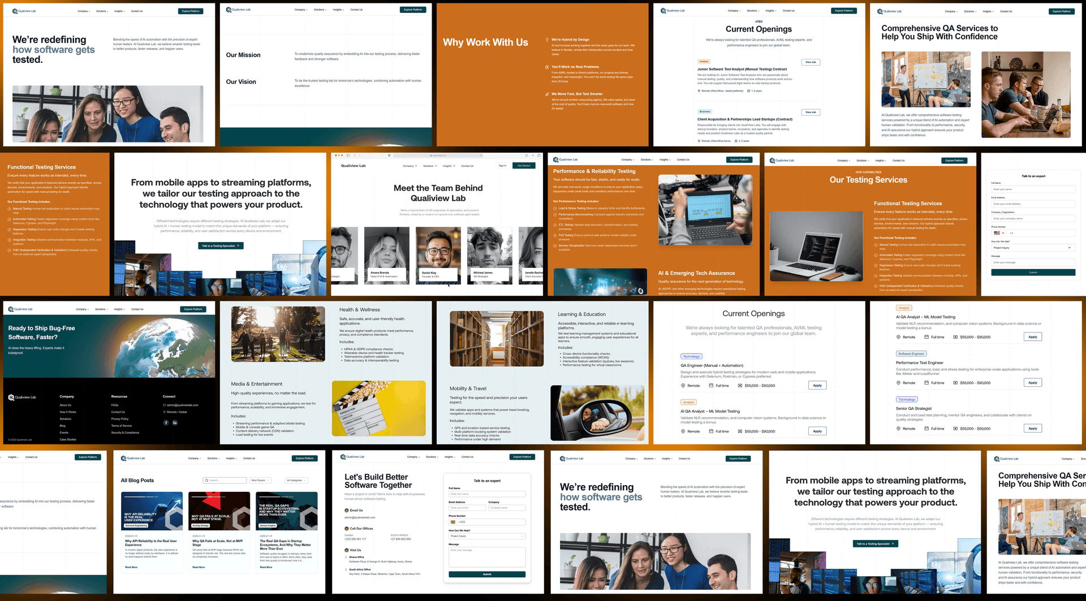Expand Company menu on Meet the Team page

(410, 166)
